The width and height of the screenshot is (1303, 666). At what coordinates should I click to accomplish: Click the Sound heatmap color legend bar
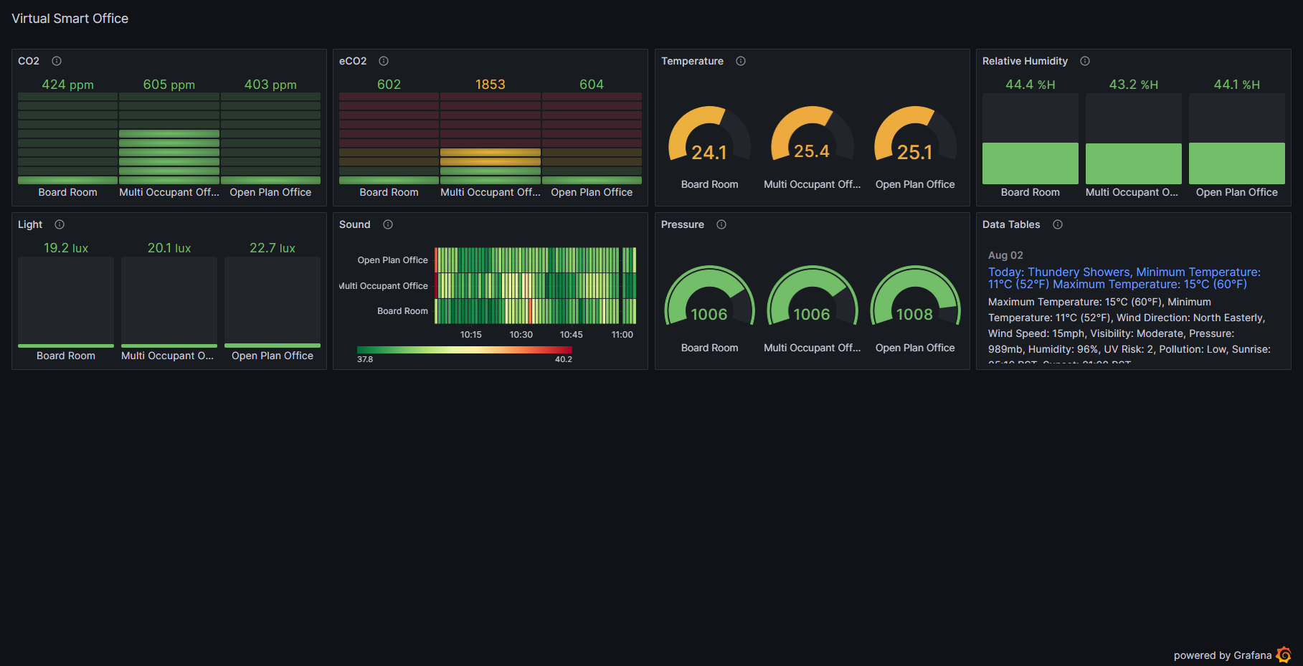pyautogui.click(x=465, y=350)
